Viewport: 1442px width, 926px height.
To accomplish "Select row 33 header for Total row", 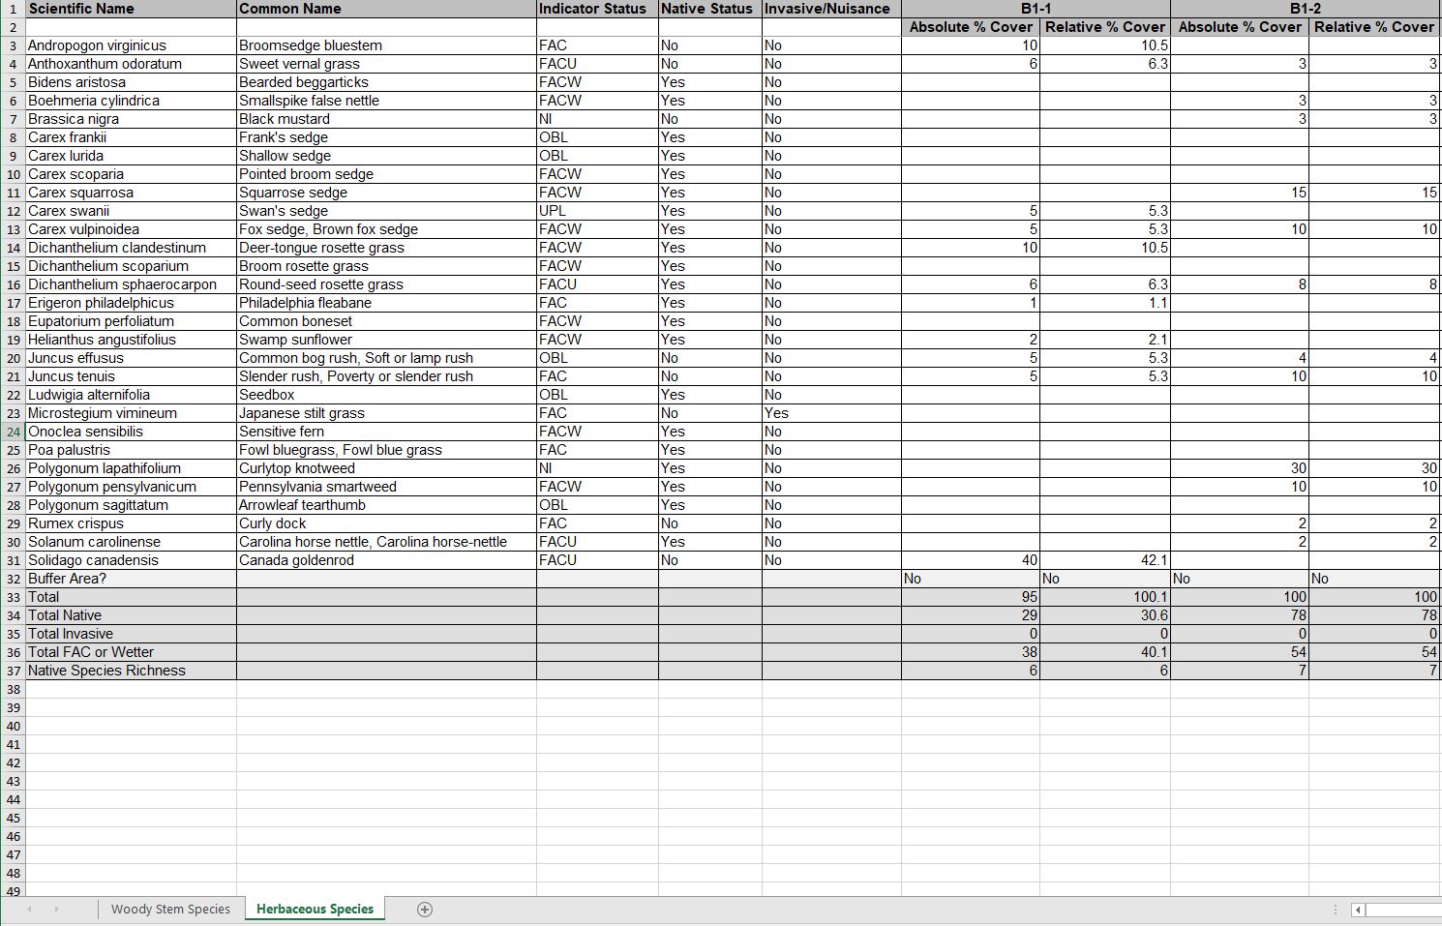I will pyautogui.click(x=13, y=597).
